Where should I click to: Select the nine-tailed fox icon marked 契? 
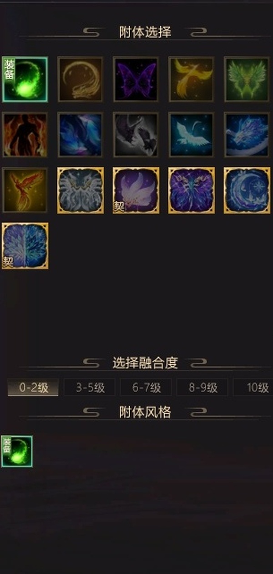tap(136, 190)
